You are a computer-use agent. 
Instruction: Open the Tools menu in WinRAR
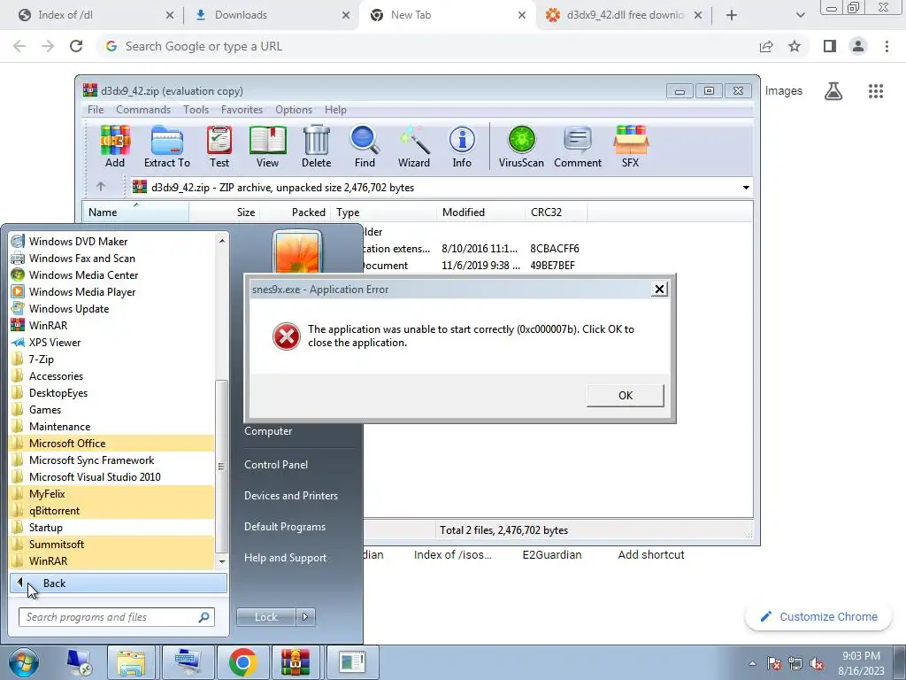196,109
